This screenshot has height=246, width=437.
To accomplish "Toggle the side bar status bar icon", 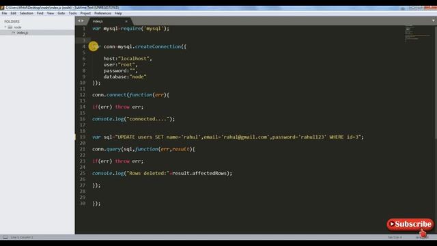I will pyautogui.click(x=5, y=237).
